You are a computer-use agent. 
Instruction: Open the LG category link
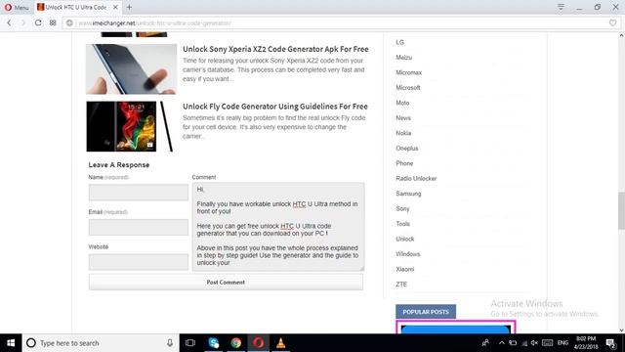[x=399, y=42]
